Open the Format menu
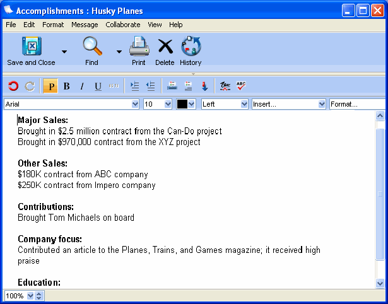Image resolution: width=388 pixels, height=304 pixels. pos(53,25)
